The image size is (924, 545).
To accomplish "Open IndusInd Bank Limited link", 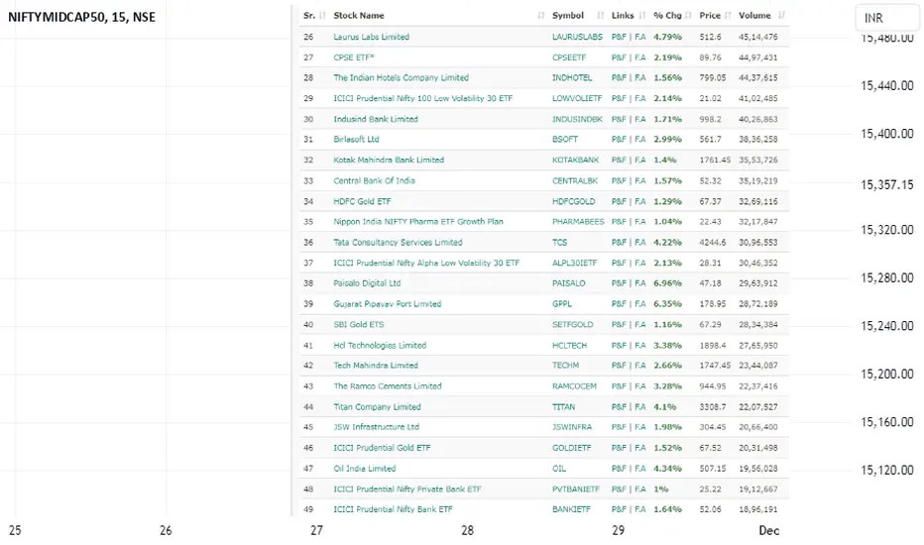I will click(376, 119).
